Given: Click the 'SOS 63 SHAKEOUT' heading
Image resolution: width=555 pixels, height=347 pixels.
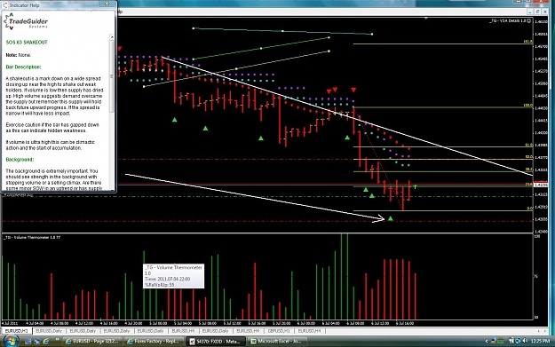Looking at the screenshot, I should click(27, 42).
